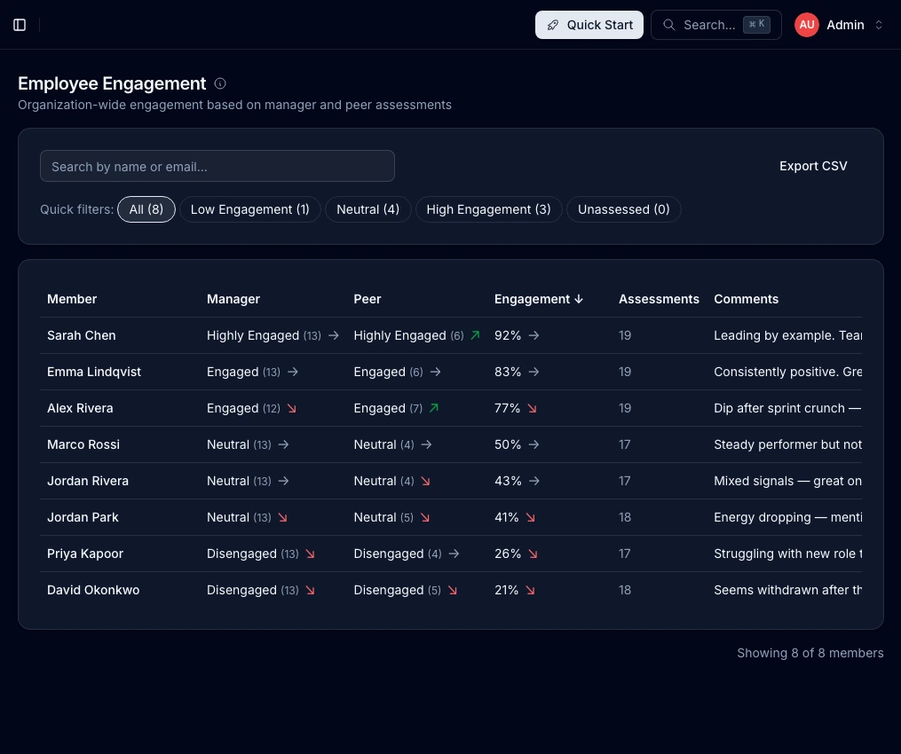Click Alex Rivera's name
The image size is (901, 754).
click(x=80, y=408)
